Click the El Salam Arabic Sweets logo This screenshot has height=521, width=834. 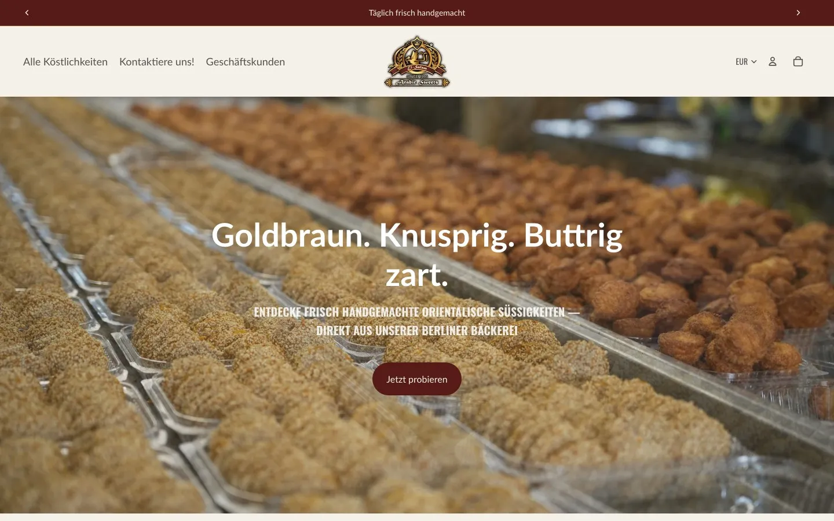pyautogui.click(x=417, y=61)
